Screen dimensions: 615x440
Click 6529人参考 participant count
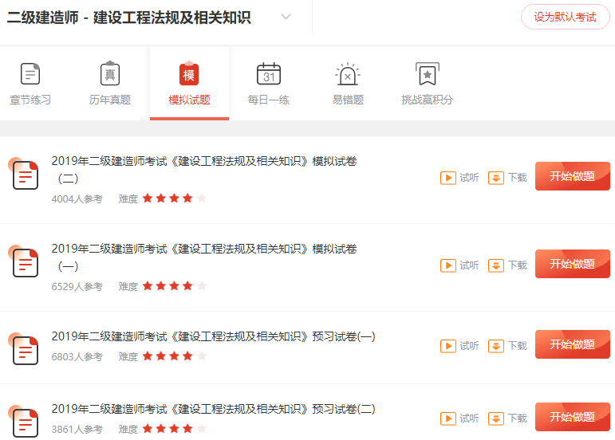click(77, 287)
